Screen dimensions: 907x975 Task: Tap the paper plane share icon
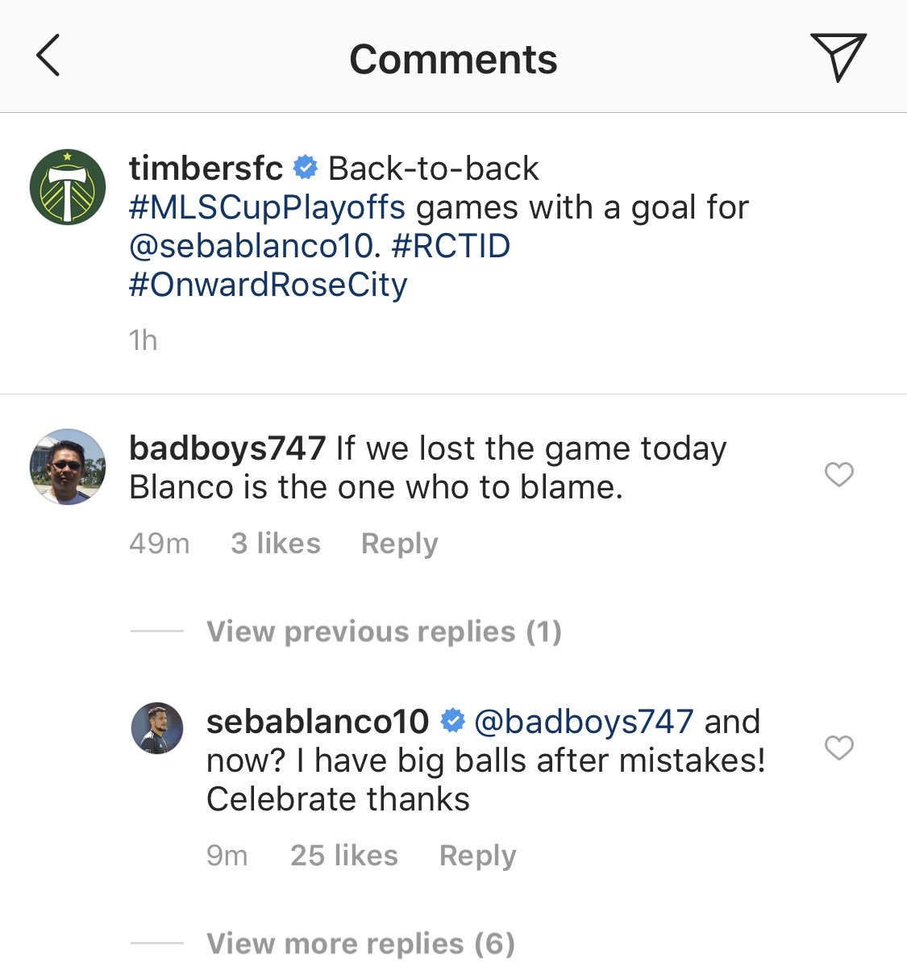[838, 56]
